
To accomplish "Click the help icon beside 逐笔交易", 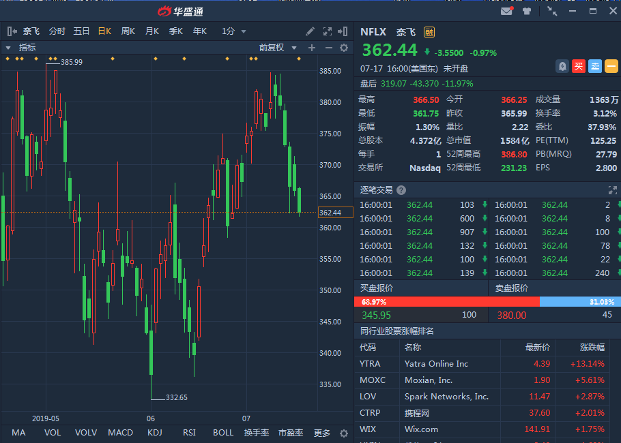I will click(x=401, y=190).
